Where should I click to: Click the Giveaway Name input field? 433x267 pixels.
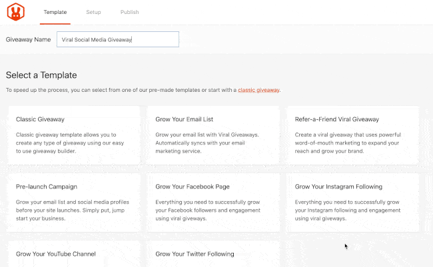pos(118,39)
